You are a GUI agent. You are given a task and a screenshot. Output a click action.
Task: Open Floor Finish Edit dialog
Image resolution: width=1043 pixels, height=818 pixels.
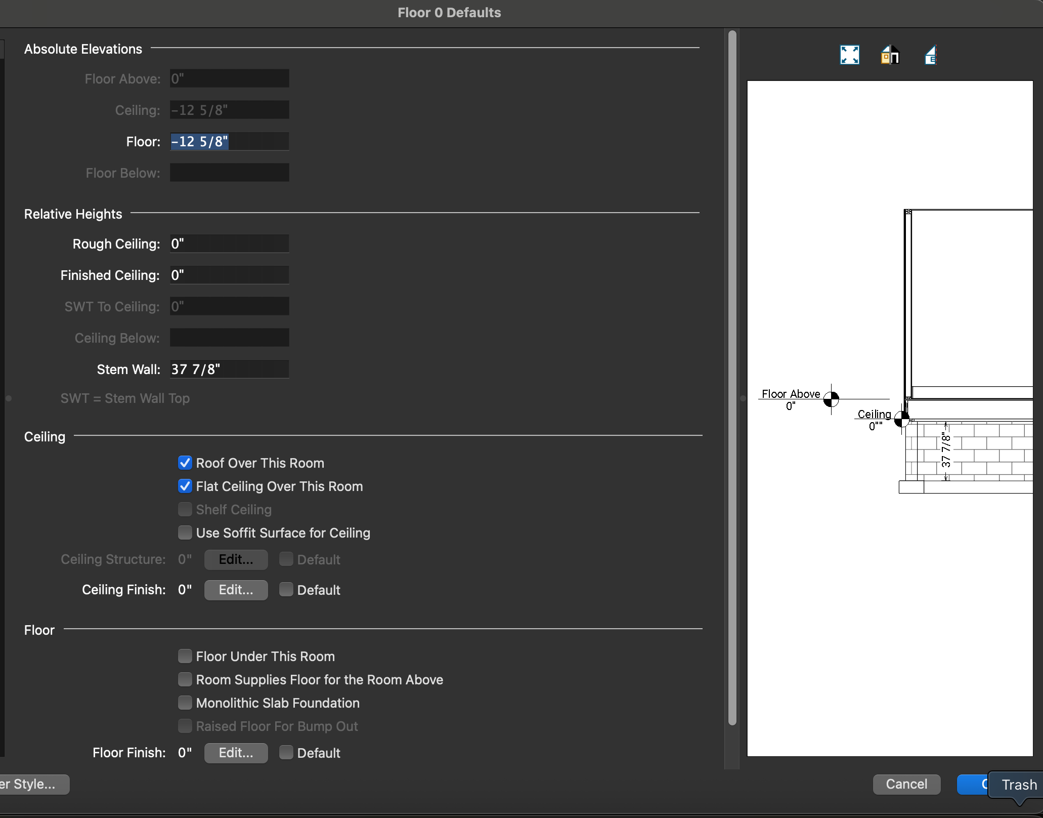[236, 753]
